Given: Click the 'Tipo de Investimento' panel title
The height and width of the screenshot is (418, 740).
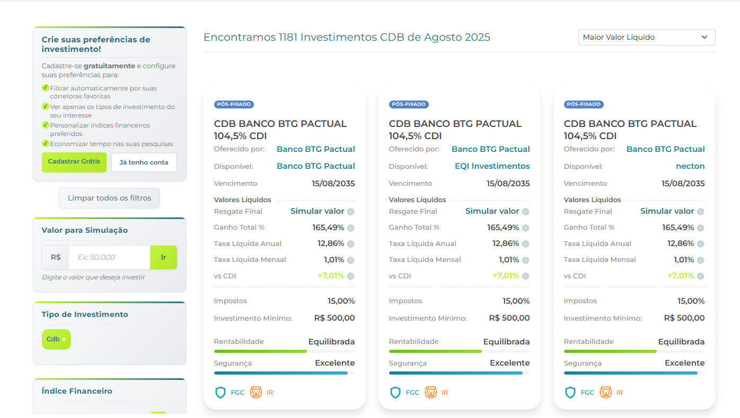Looking at the screenshot, I should click(x=85, y=314).
